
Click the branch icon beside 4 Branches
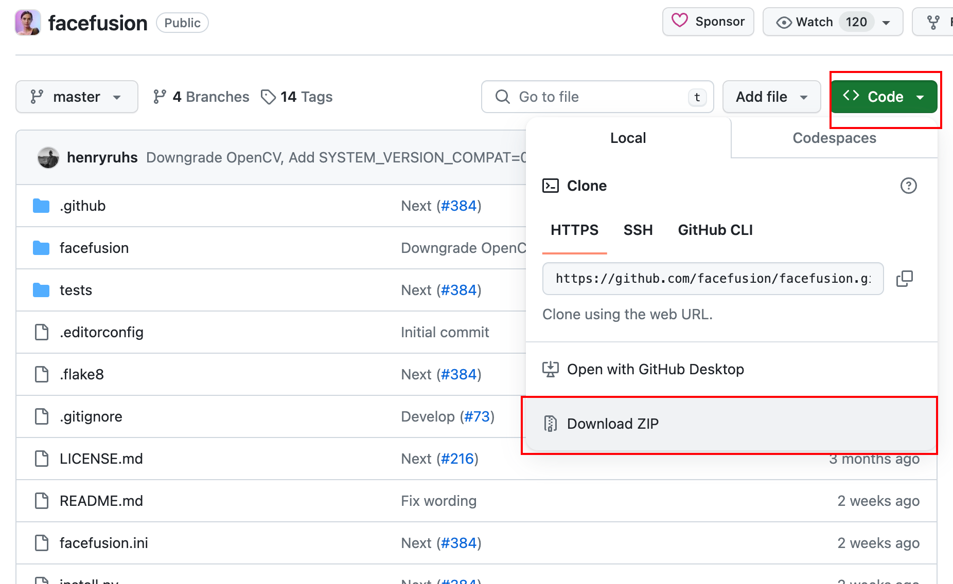pos(160,97)
